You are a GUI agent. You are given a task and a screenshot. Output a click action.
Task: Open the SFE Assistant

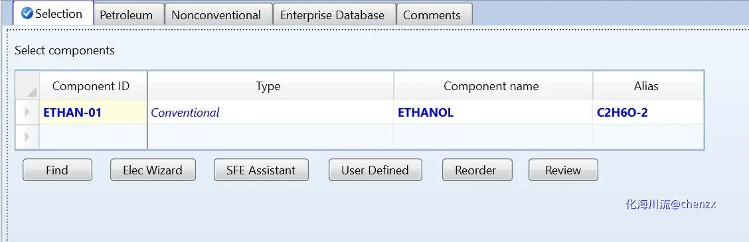[261, 170]
